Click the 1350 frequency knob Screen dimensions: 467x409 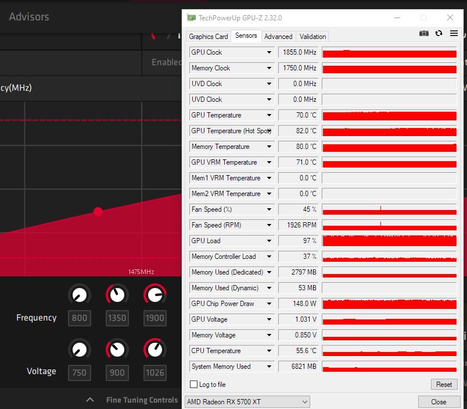pyautogui.click(x=117, y=295)
